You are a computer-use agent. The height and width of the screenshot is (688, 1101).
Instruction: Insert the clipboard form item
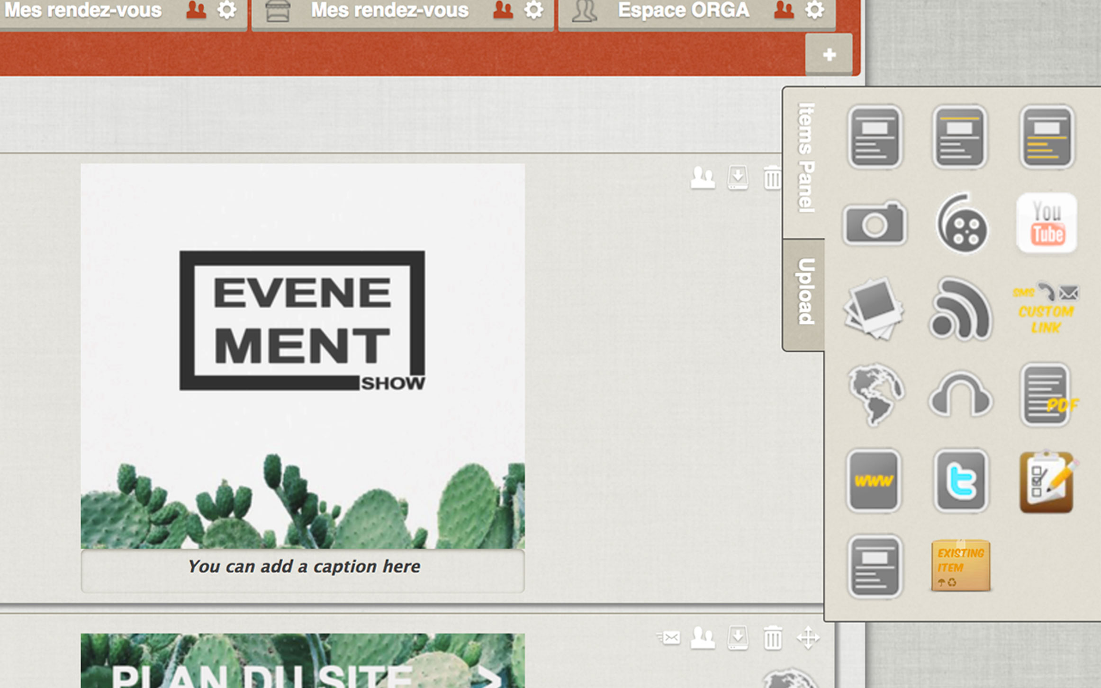pos(1047,482)
